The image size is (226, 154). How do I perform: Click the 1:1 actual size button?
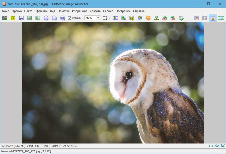click(211, 146)
